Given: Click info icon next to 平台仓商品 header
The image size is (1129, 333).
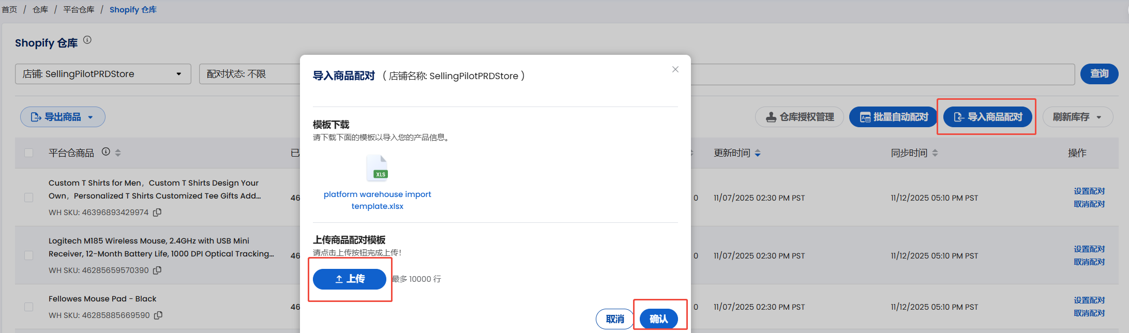Looking at the screenshot, I should (x=106, y=152).
